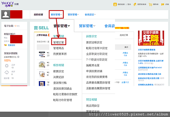Click 出價 0 次 link
Image resolution: width=170 pixels, height=117 pixels.
pos(125,82)
